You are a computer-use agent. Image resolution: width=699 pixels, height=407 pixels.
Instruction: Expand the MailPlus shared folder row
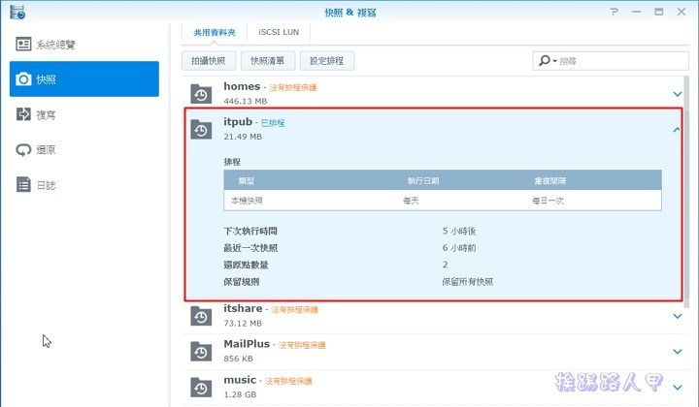tap(678, 352)
